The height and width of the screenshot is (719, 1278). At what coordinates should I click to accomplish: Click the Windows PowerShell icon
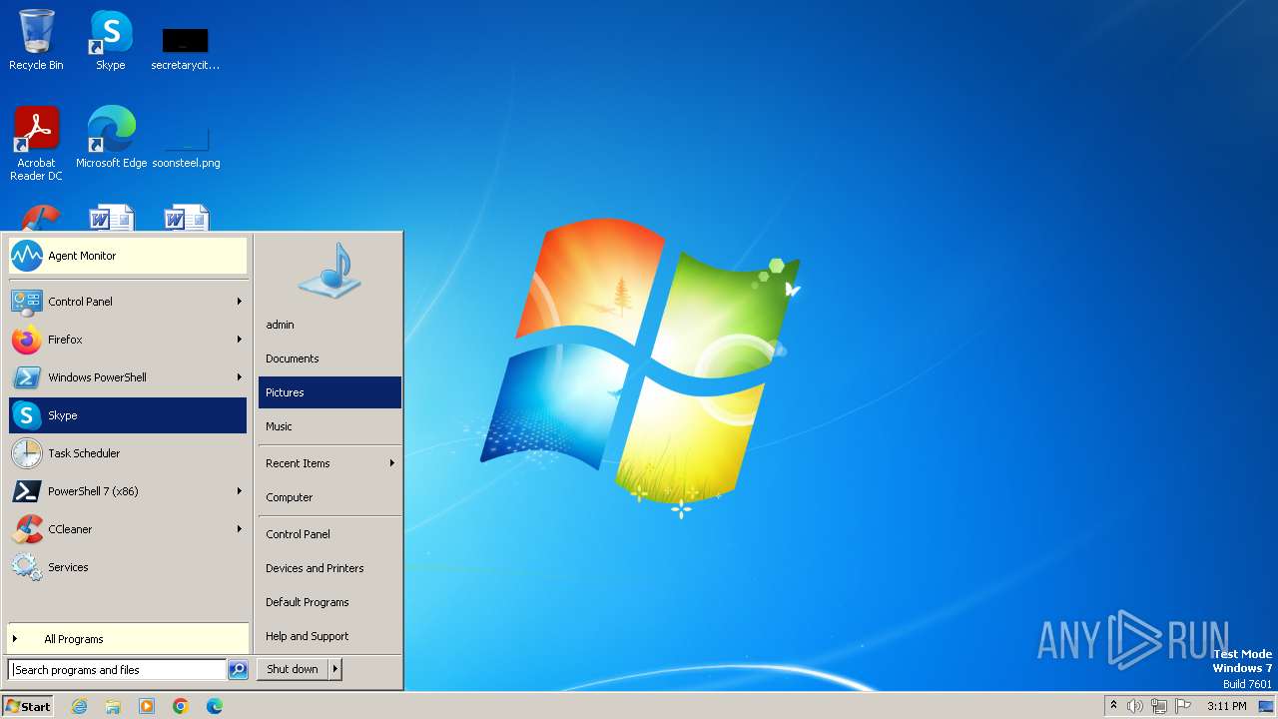[x=27, y=377]
